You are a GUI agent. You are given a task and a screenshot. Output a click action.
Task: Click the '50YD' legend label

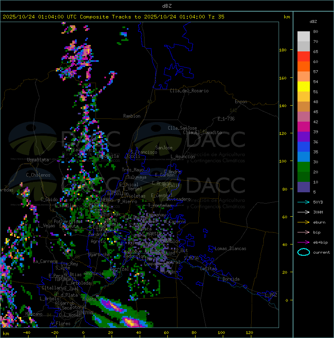pyautogui.click(x=318, y=202)
